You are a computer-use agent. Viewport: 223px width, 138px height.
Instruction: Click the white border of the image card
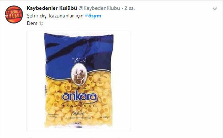(x=36, y=81)
